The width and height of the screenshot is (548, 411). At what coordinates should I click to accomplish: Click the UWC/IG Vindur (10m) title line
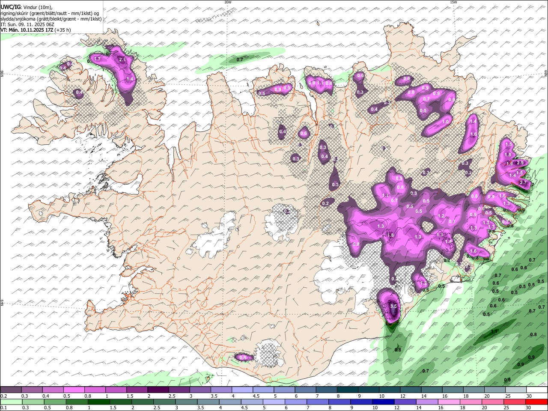point(27,7)
